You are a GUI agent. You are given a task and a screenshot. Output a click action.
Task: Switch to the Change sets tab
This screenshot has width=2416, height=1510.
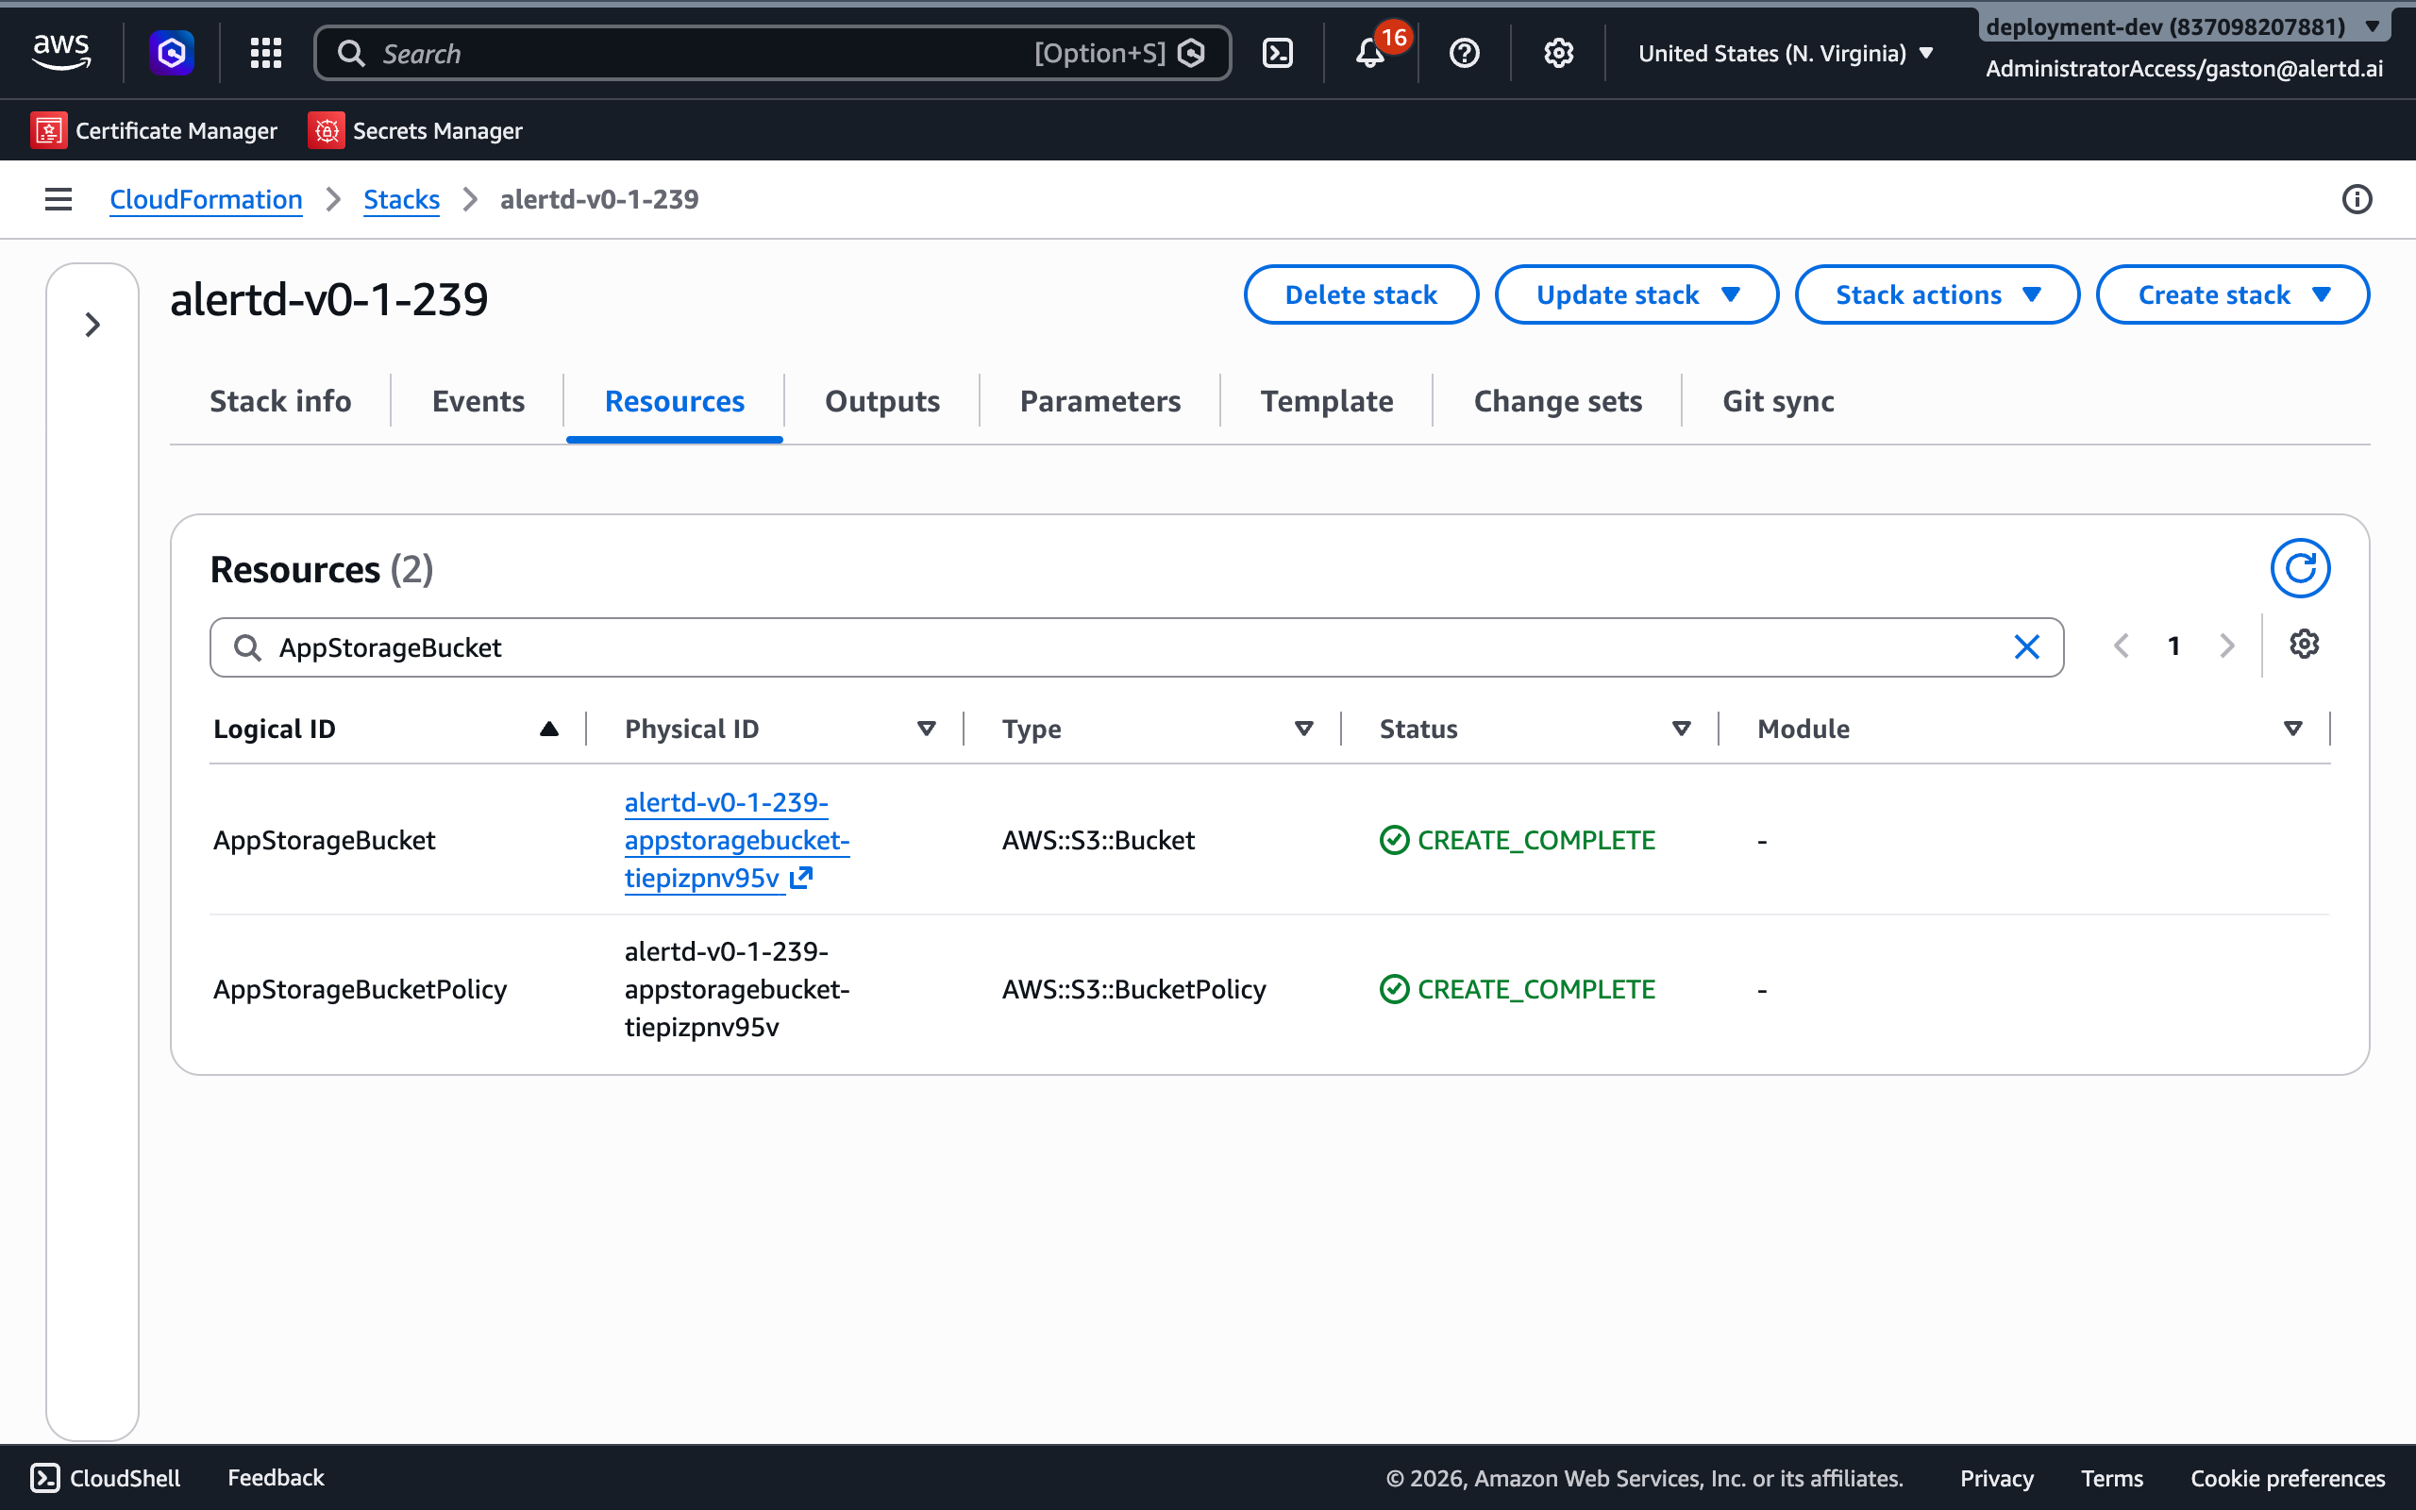(1557, 401)
